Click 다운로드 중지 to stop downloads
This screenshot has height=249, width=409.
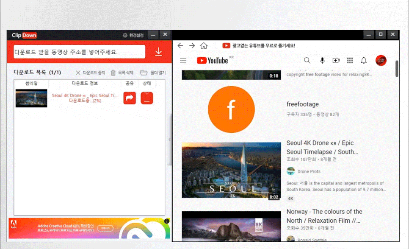pyautogui.click(x=91, y=73)
